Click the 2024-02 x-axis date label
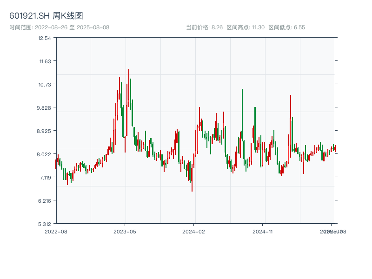This screenshot has height=279, width=372. point(194,231)
